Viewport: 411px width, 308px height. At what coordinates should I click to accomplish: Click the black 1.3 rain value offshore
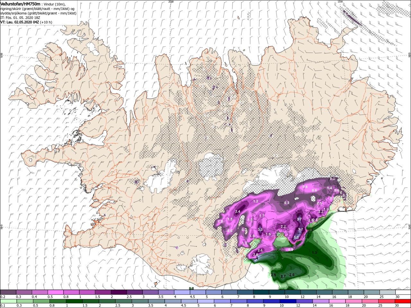(x=314, y=253)
